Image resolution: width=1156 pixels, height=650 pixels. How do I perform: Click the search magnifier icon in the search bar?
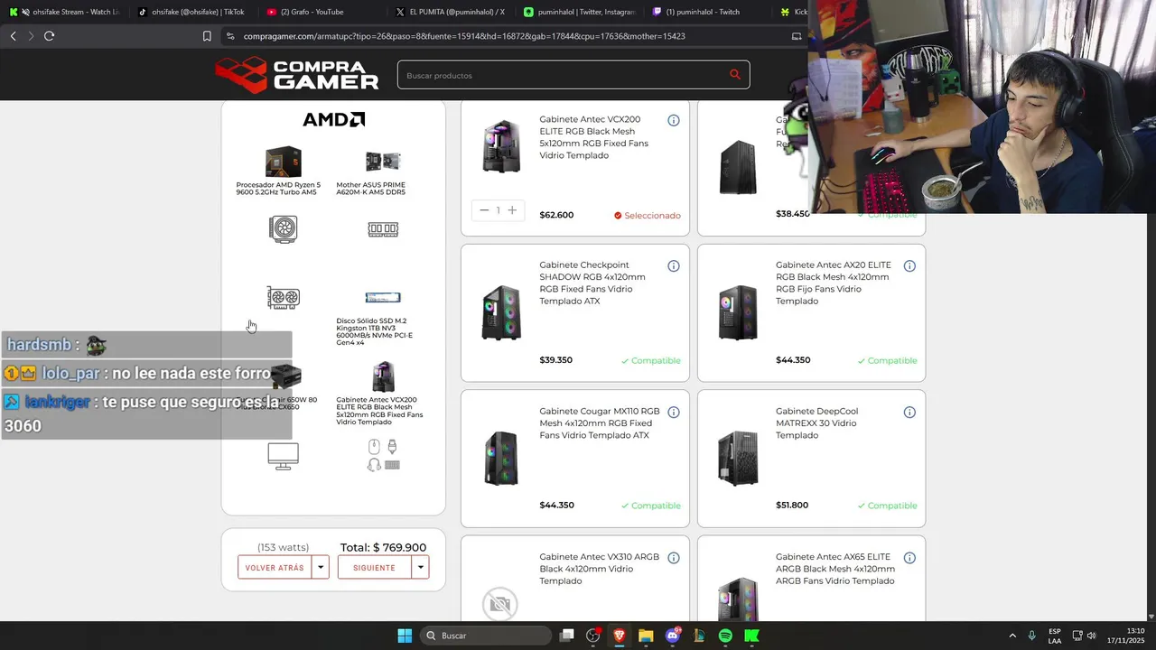click(734, 75)
